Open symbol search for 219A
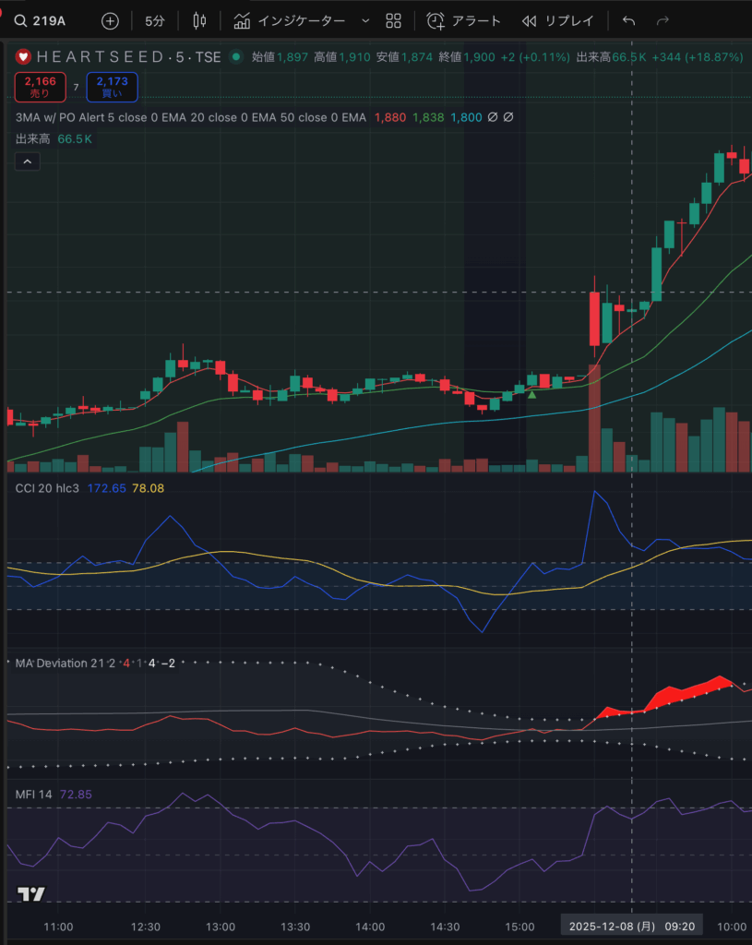752x945 pixels. pos(42,20)
